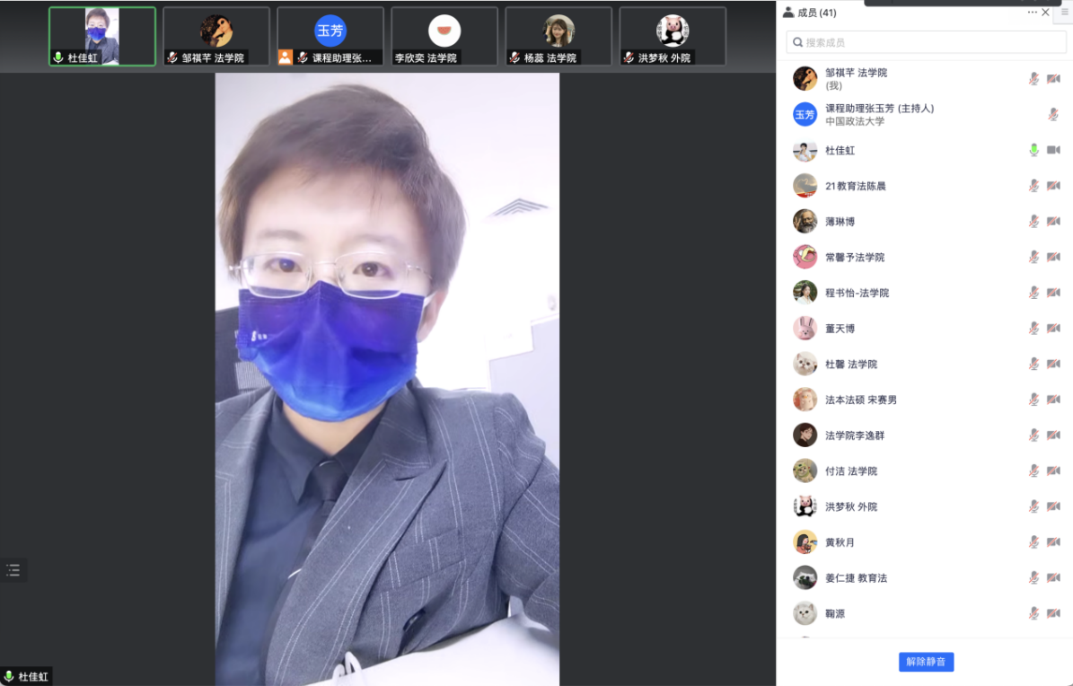Open the hamburger menu at panel corner
Image resolution: width=1073 pixels, height=686 pixels.
[1065, 13]
